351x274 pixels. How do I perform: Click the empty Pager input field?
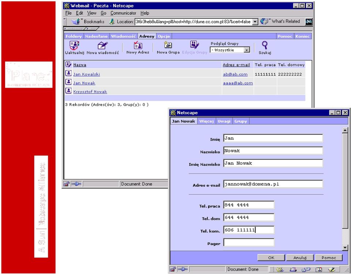click(249, 243)
